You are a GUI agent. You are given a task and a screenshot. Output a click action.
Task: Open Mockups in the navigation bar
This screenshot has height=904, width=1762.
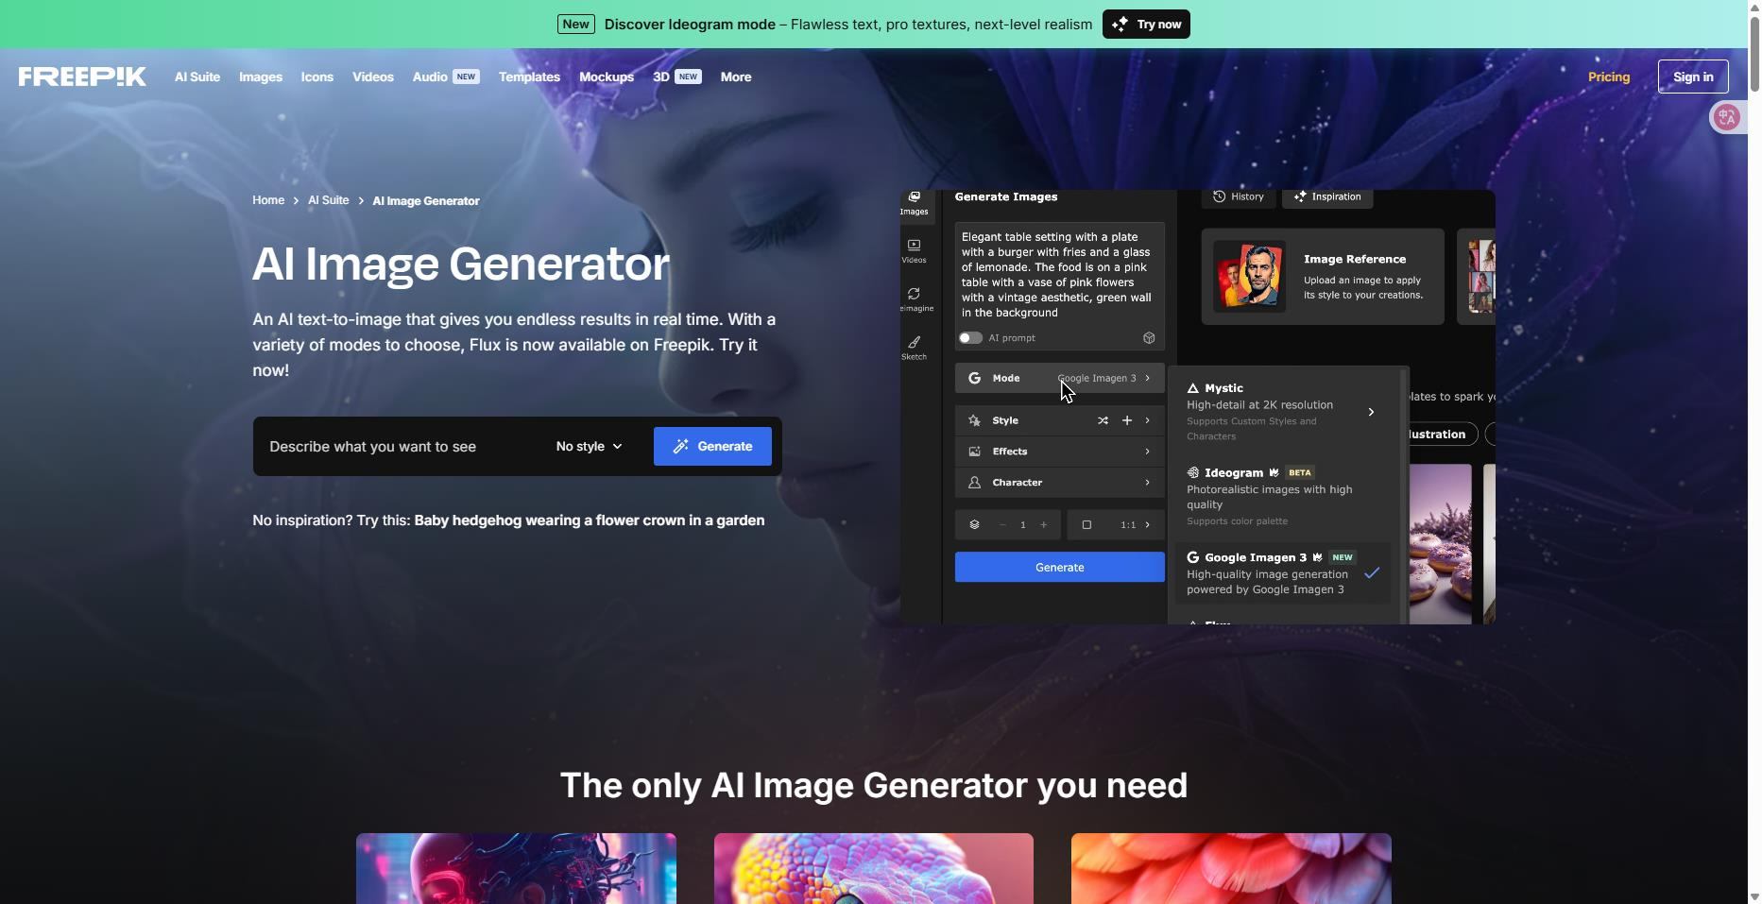[x=607, y=77]
